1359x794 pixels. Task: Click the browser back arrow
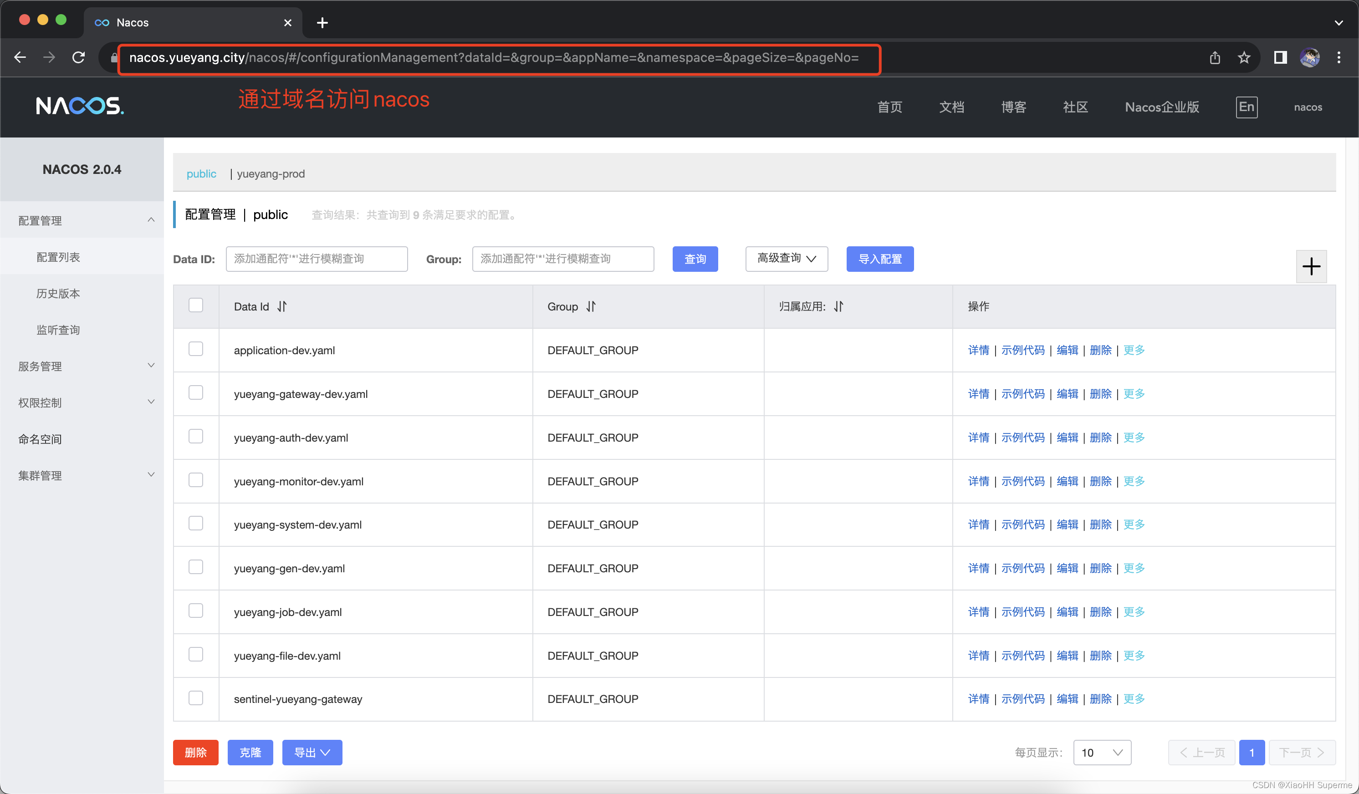20,57
